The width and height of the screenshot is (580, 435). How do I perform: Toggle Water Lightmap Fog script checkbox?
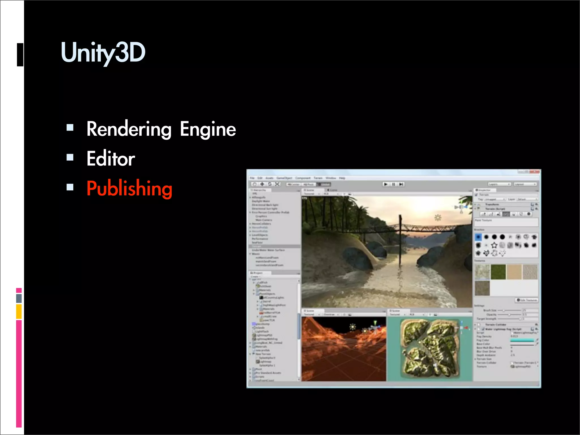[483, 329]
